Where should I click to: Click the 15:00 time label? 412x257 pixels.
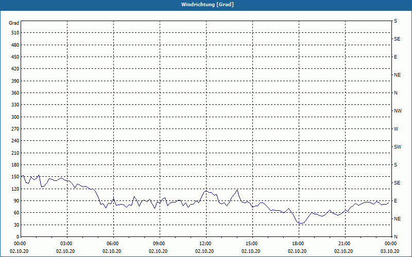pos(252,244)
